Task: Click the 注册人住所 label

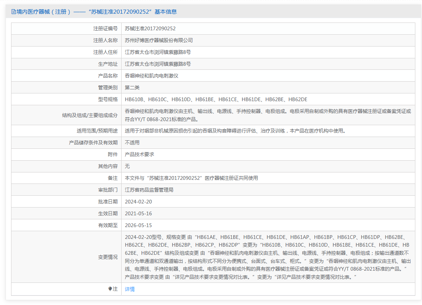Action: (x=106, y=52)
